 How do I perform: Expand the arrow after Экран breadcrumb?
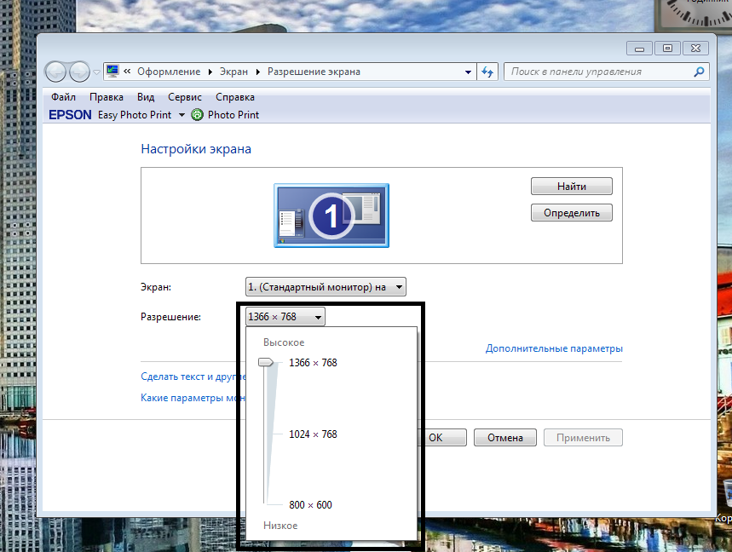pyautogui.click(x=257, y=72)
